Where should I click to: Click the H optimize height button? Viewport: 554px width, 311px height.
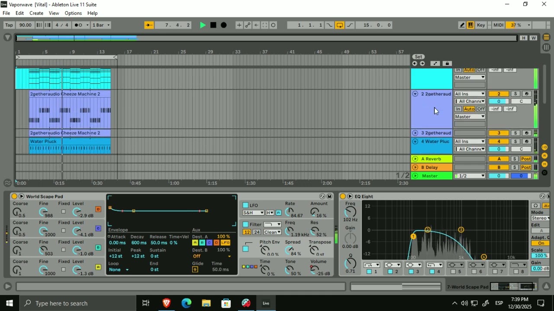pos(524,38)
